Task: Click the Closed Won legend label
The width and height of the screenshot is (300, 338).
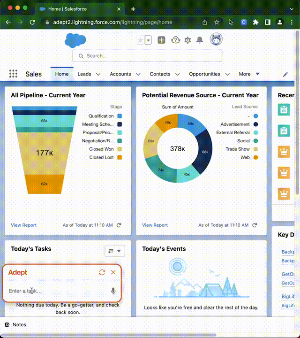Action: [101, 149]
